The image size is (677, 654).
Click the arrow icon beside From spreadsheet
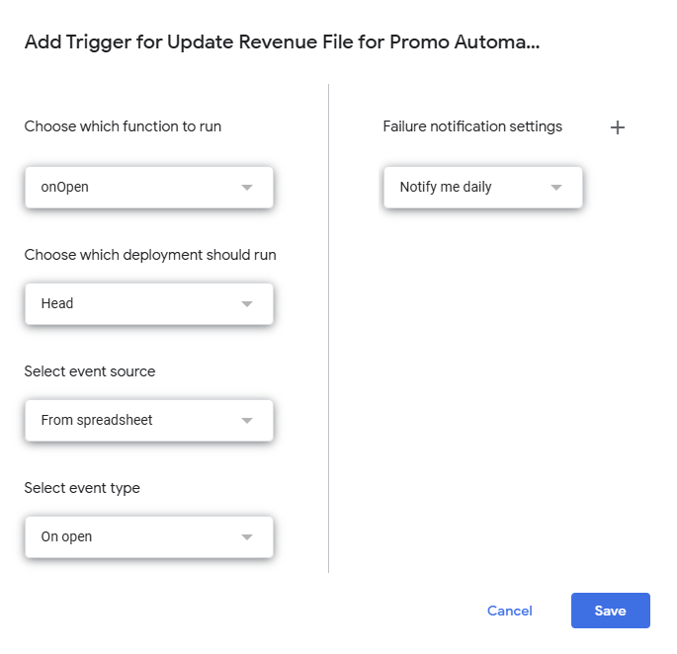point(247,421)
